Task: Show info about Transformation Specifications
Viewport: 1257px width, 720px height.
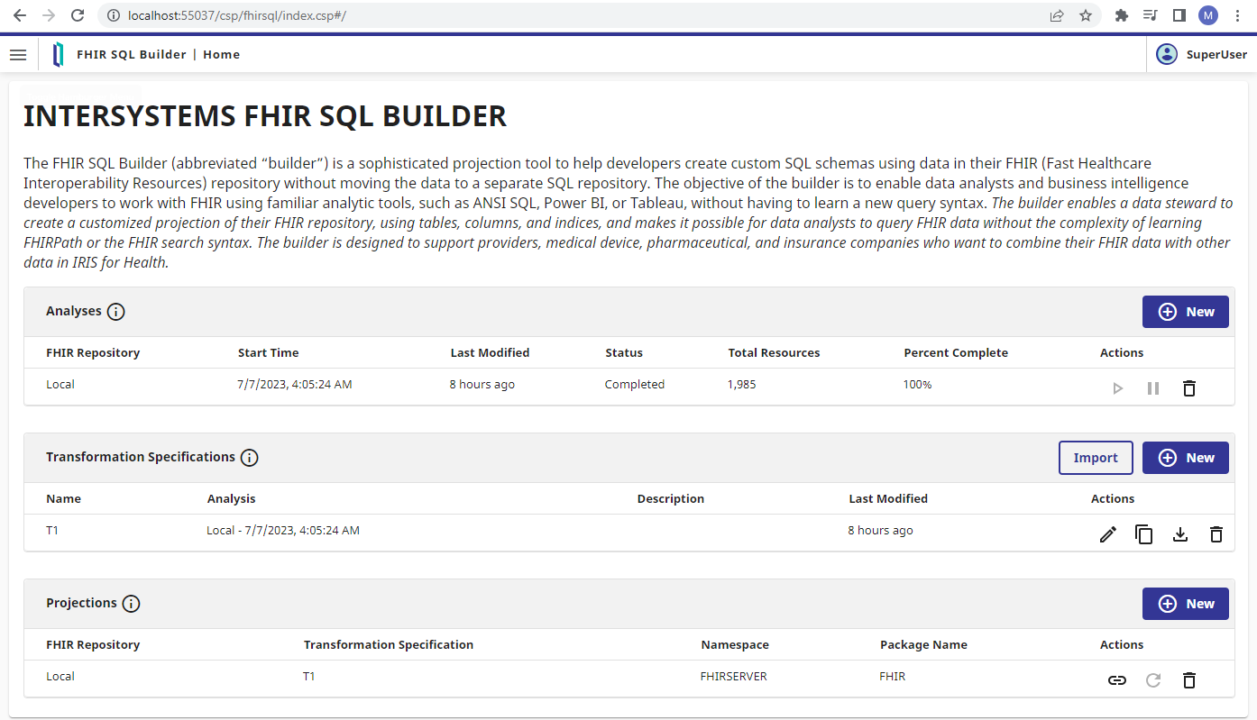Action: tap(250, 458)
